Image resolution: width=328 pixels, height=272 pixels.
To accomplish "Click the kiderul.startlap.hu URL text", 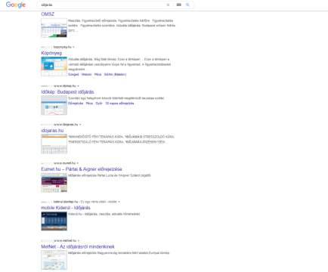I will [x=66, y=202].
